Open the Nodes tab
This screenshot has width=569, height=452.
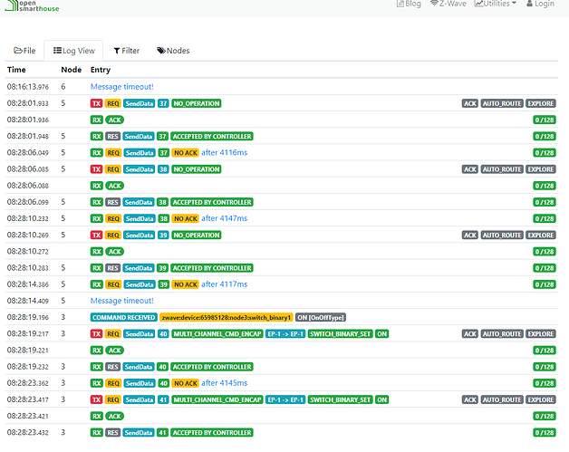pos(173,51)
